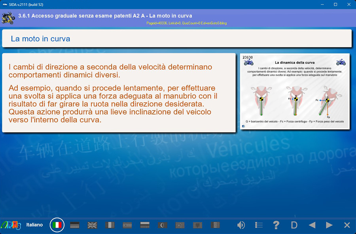Select the flag with stars next to crescent flag
356x234 pixels.
click(180, 225)
